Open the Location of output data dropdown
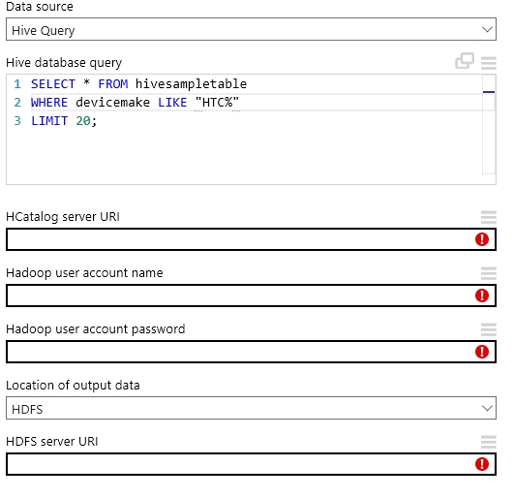This screenshot has width=514, height=498. (x=251, y=408)
